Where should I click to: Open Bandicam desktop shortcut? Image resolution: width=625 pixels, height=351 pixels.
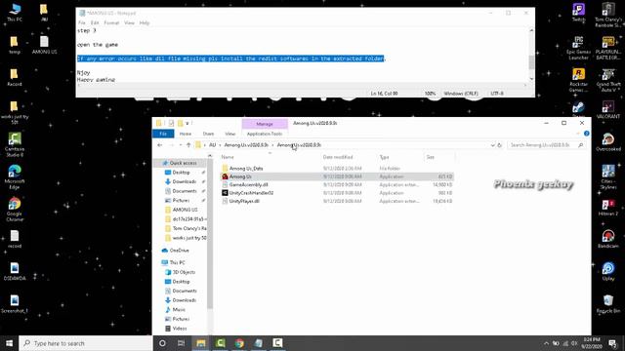608,239
